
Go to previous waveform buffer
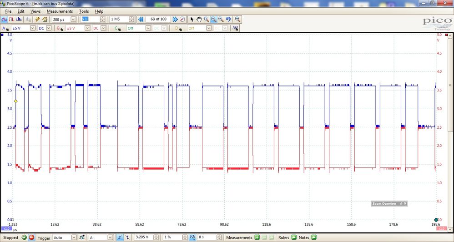tap(141, 20)
